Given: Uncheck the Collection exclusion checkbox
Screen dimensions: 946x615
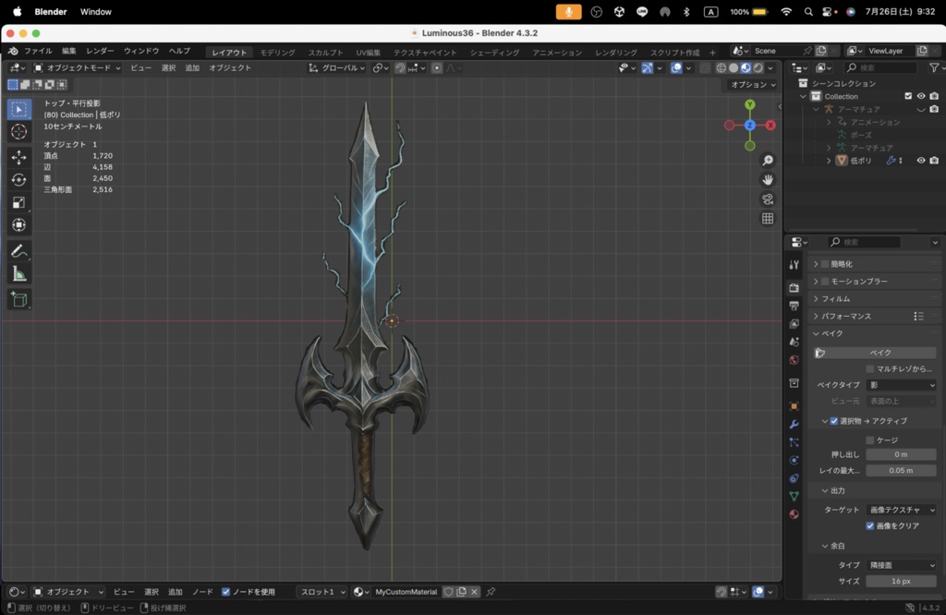Looking at the screenshot, I should point(908,96).
